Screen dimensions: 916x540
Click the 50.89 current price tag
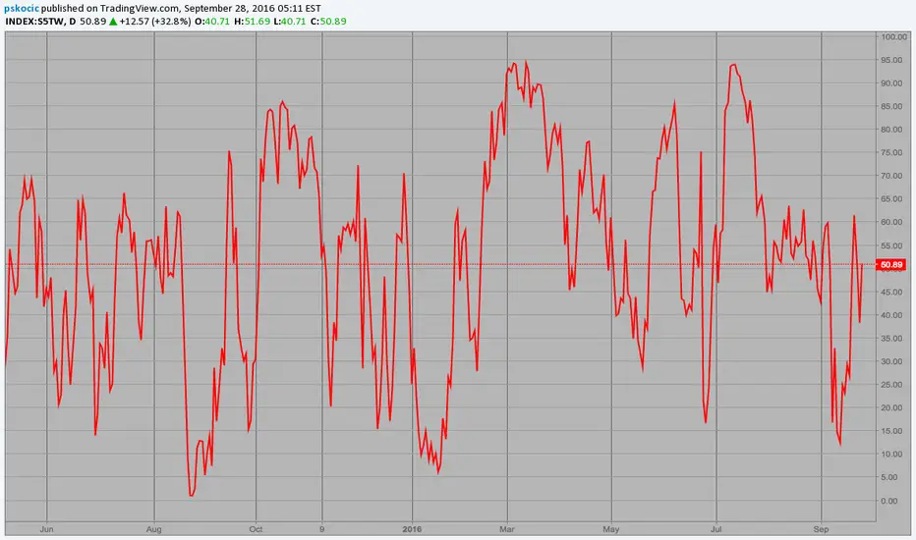pyautogui.click(x=890, y=265)
